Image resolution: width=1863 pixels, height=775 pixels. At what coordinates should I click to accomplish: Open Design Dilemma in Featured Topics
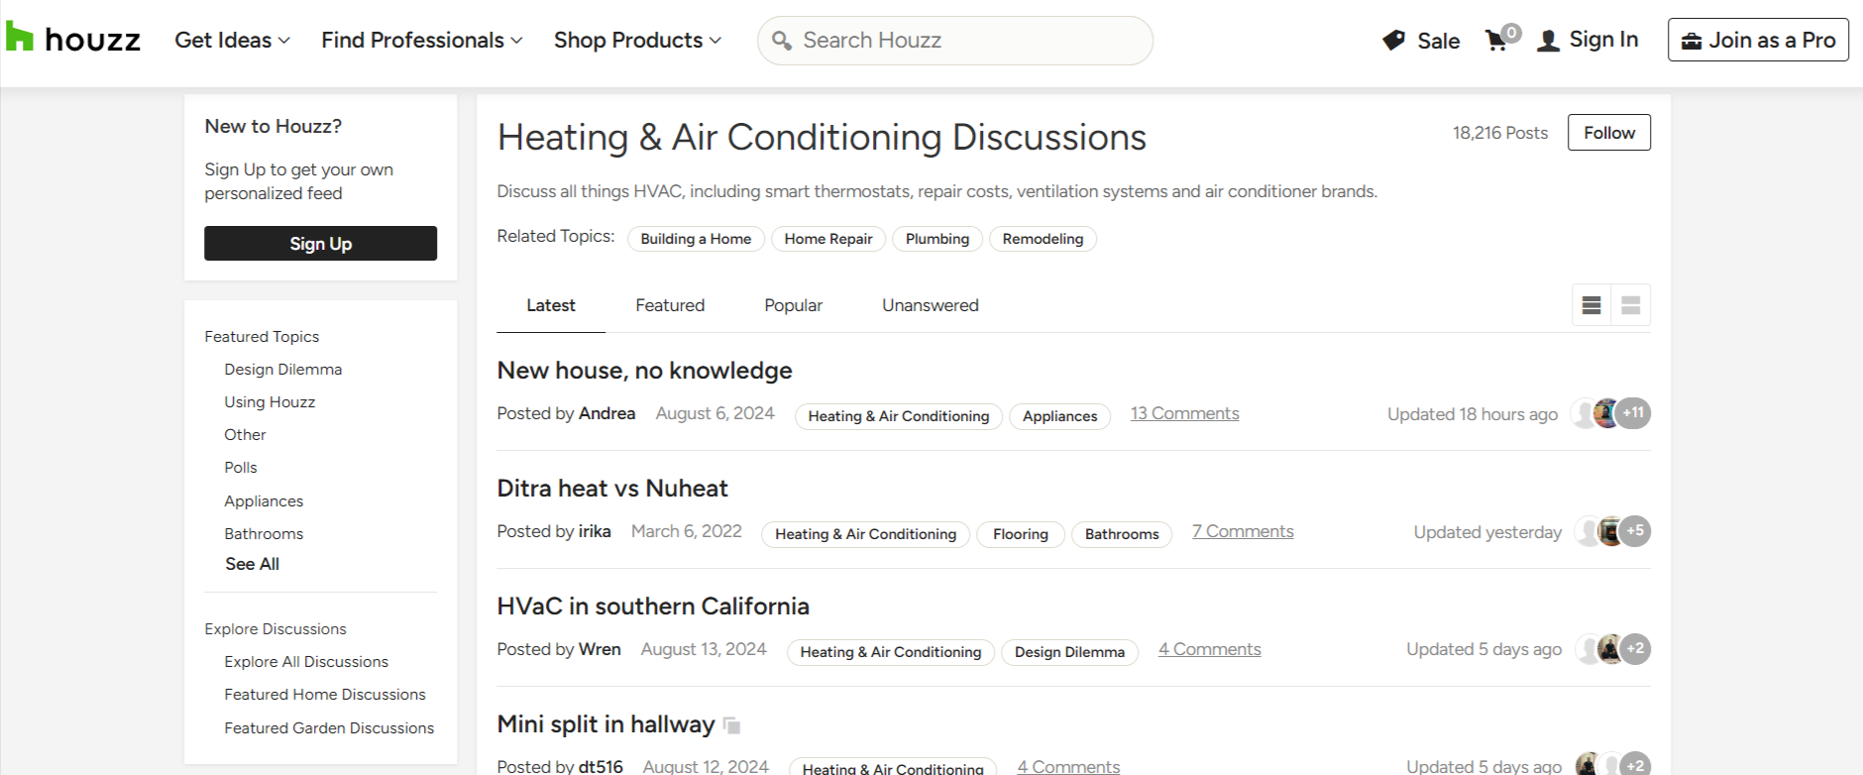coord(282,370)
